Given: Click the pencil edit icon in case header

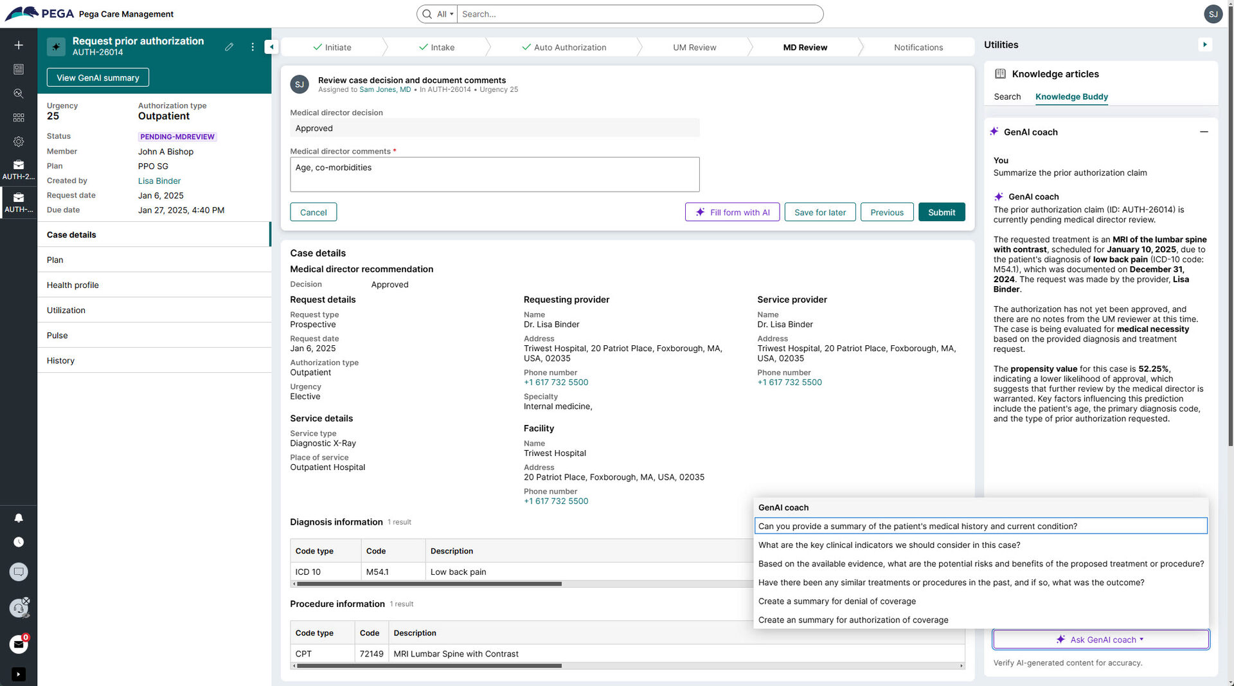Looking at the screenshot, I should tap(229, 47).
